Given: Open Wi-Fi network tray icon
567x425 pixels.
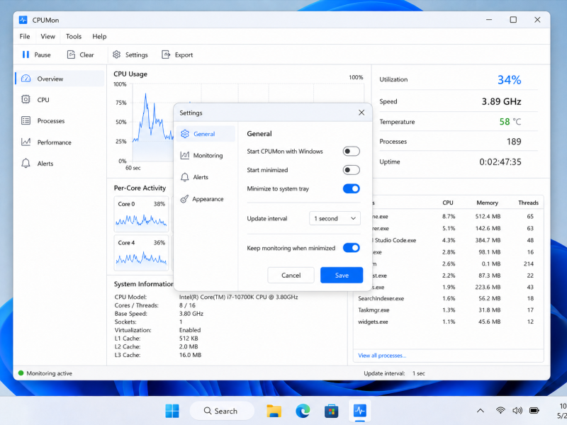Looking at the screenshot, I should (500, 411).
